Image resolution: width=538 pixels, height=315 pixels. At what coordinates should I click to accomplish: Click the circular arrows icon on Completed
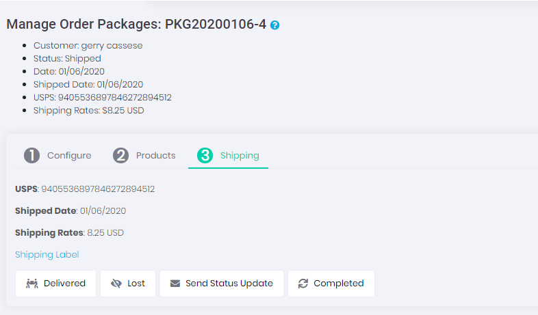[303, 284]
